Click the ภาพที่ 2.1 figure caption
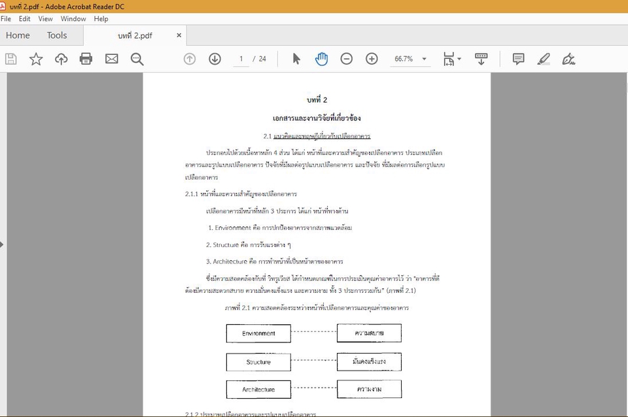 [x=317, y=308]
